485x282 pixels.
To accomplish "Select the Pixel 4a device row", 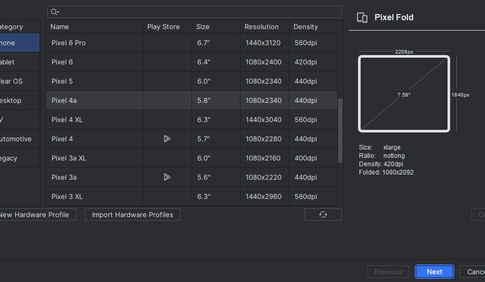I will pyautogui.click(x=192, y=100).
